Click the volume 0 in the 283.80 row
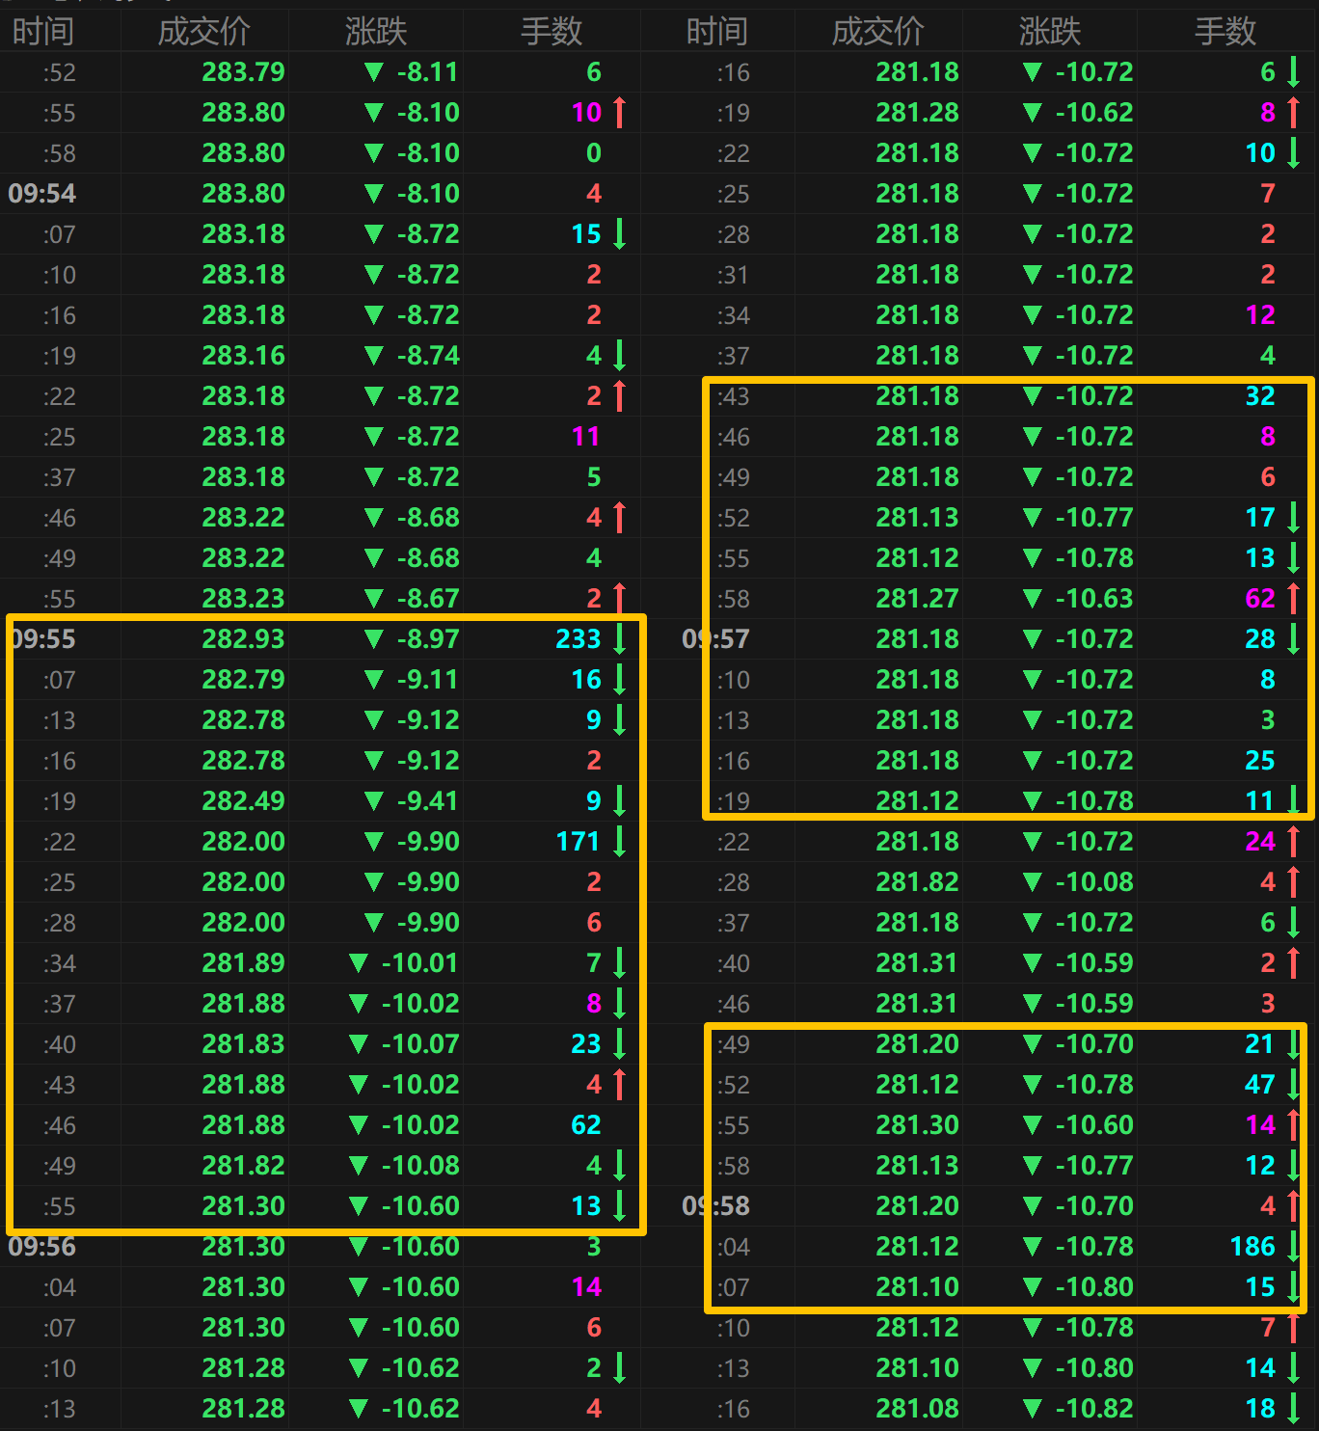This screenshot has height=1431, width=1319. click(593, 152)
